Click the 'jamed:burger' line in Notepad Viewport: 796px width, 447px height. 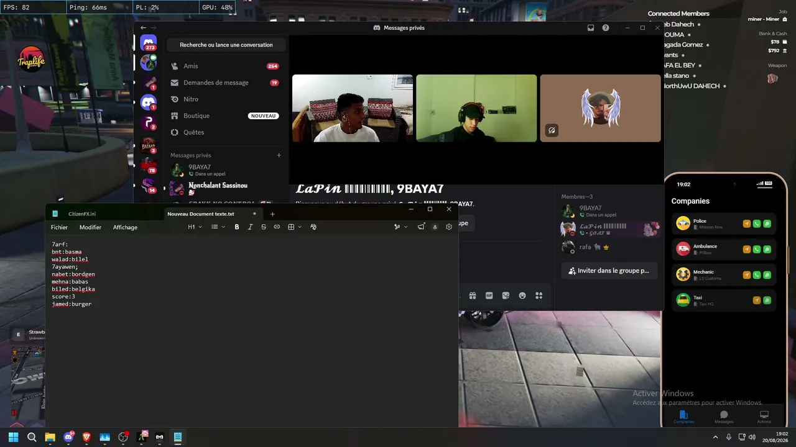pos(72,304)
